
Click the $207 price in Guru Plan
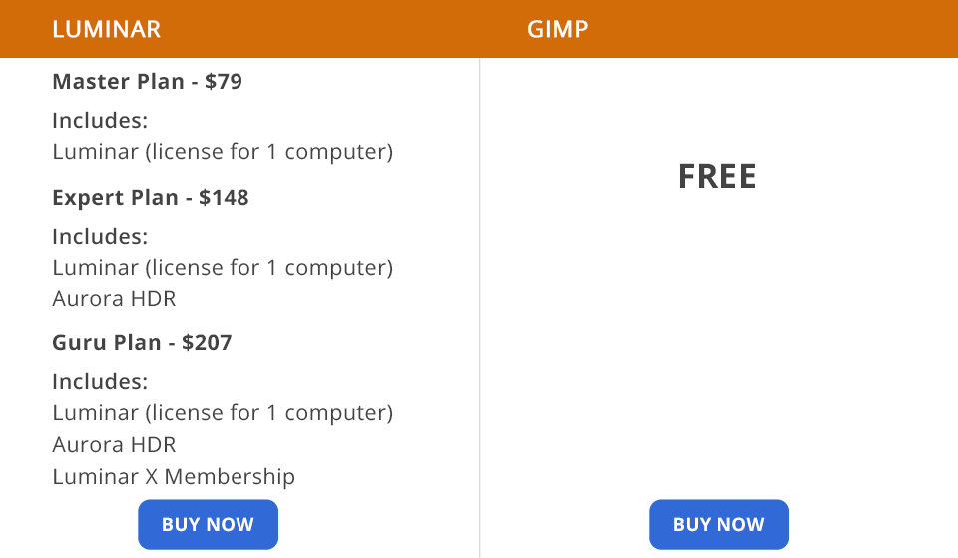tap(207, 342)
